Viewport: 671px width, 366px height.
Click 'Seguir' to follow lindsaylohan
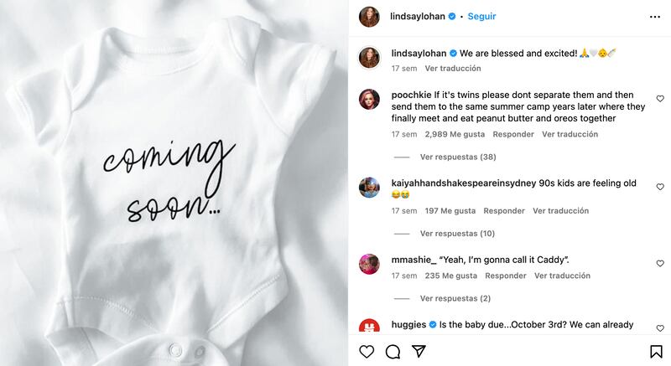[481, 16]
